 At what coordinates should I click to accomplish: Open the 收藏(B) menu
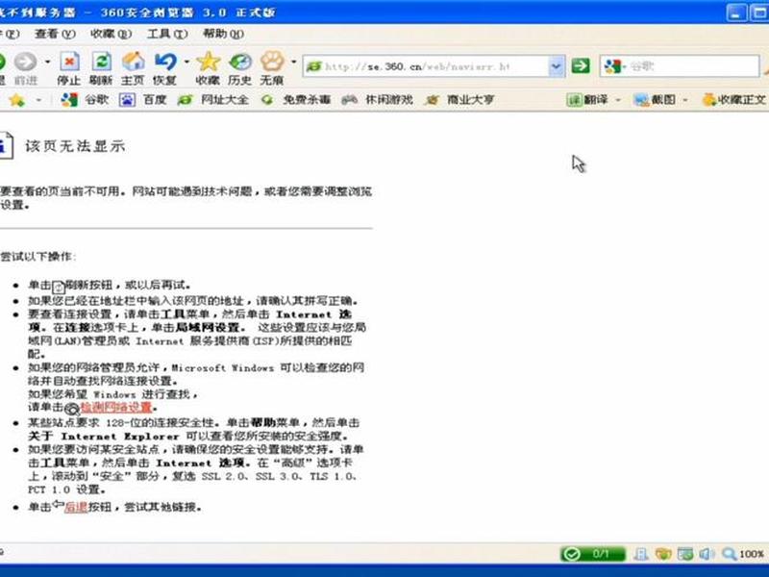(x=111, y=34)
